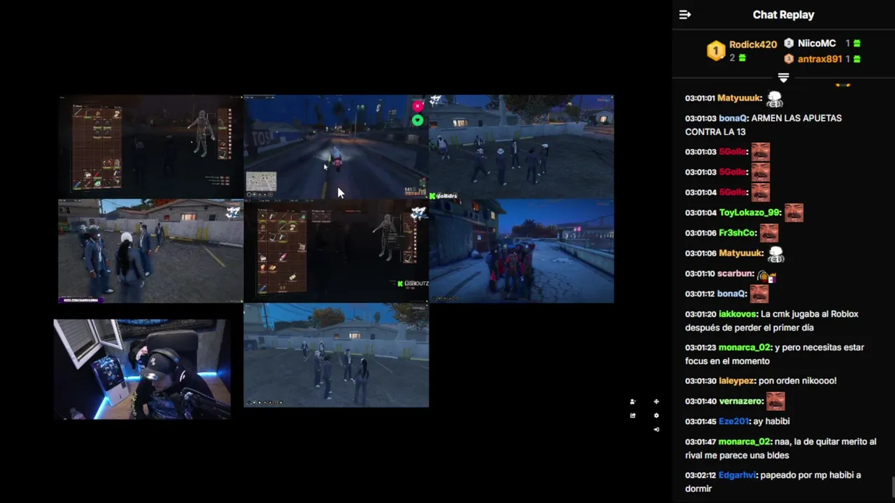Click the emote in scarbun's message
Image resolution: width=895 pixels, height=503 pixels.
(767, 277)
